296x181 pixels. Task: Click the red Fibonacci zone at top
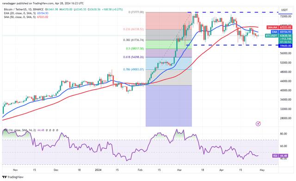click(x=169, y=21)
